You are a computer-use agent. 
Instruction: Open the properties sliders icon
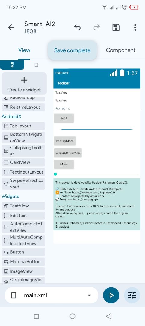pos(132,295)
